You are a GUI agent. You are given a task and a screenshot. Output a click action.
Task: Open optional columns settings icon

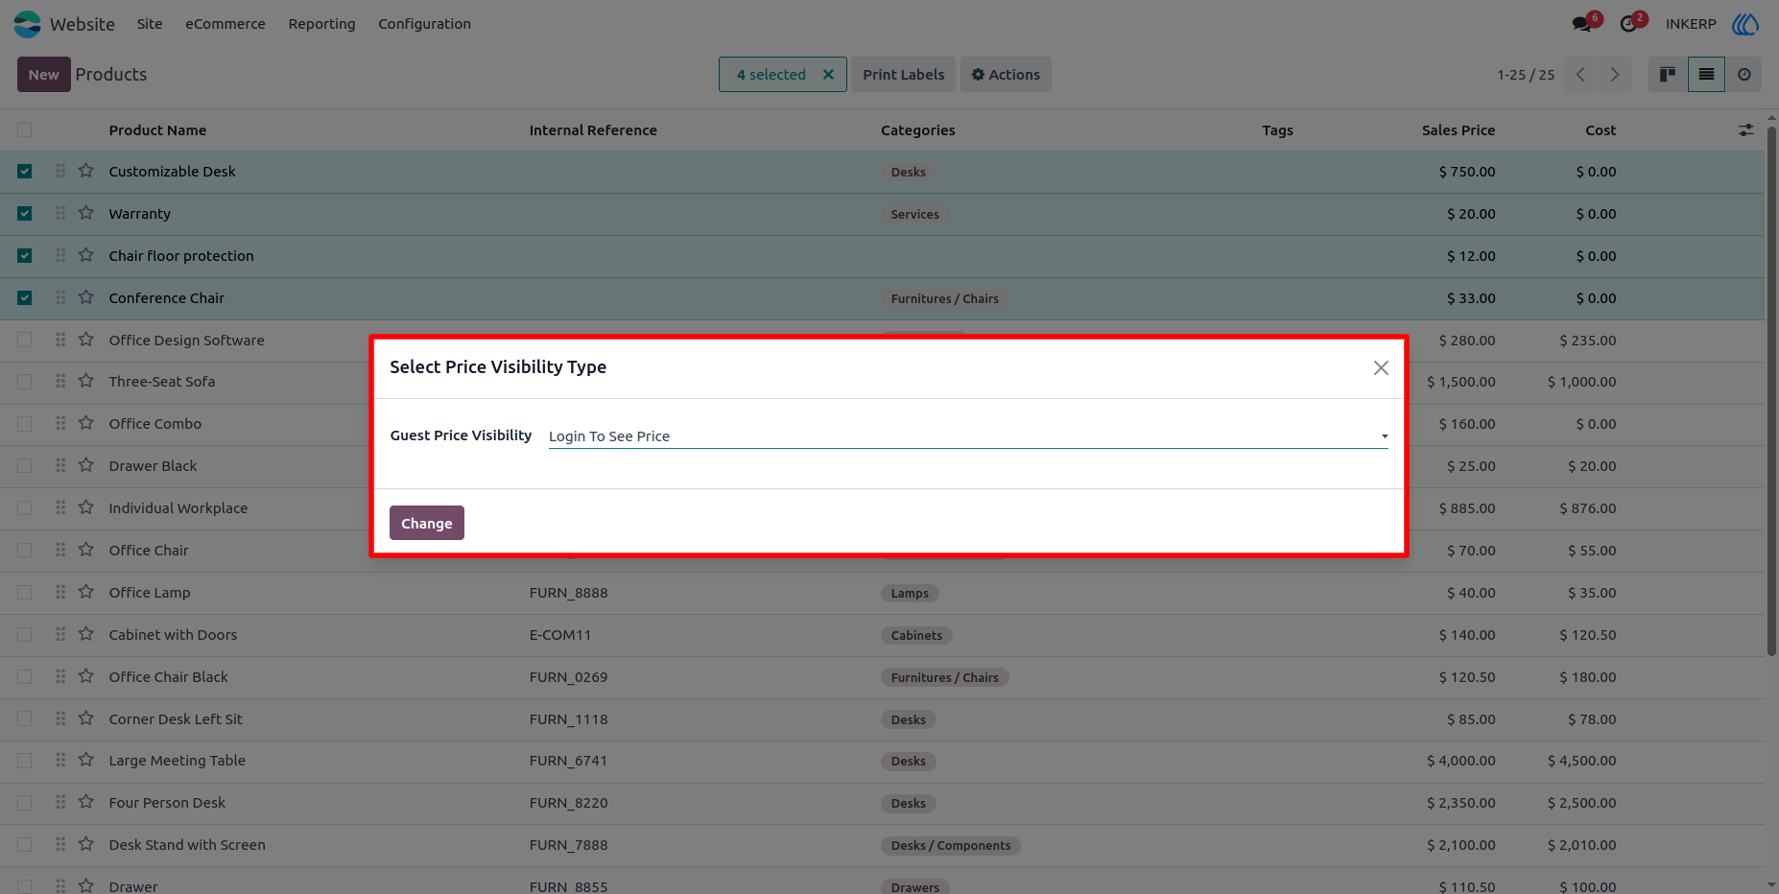pyautogui.click(x=1745, y=129)
